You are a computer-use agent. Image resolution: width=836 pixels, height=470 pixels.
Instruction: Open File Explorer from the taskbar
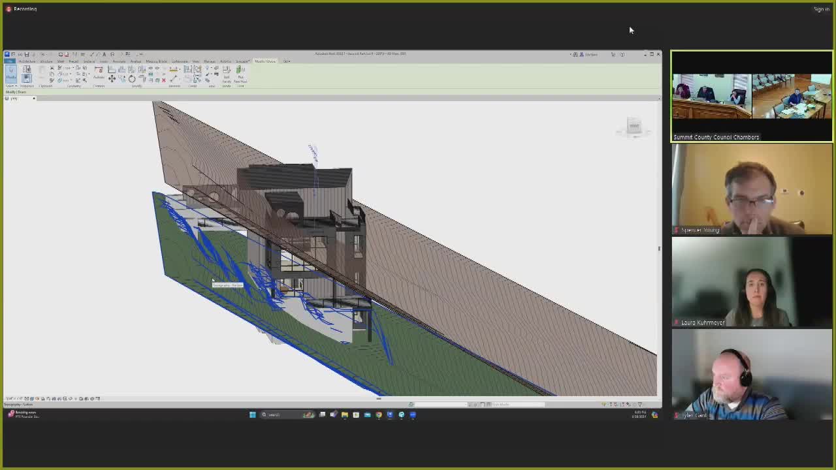[345, 415]
